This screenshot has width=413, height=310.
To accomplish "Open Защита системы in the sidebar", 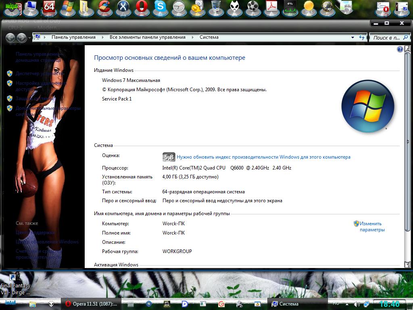I will 34,98.
